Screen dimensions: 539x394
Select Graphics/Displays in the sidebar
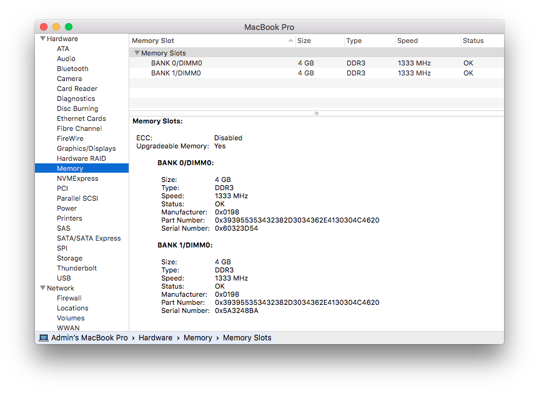point(86,148)
